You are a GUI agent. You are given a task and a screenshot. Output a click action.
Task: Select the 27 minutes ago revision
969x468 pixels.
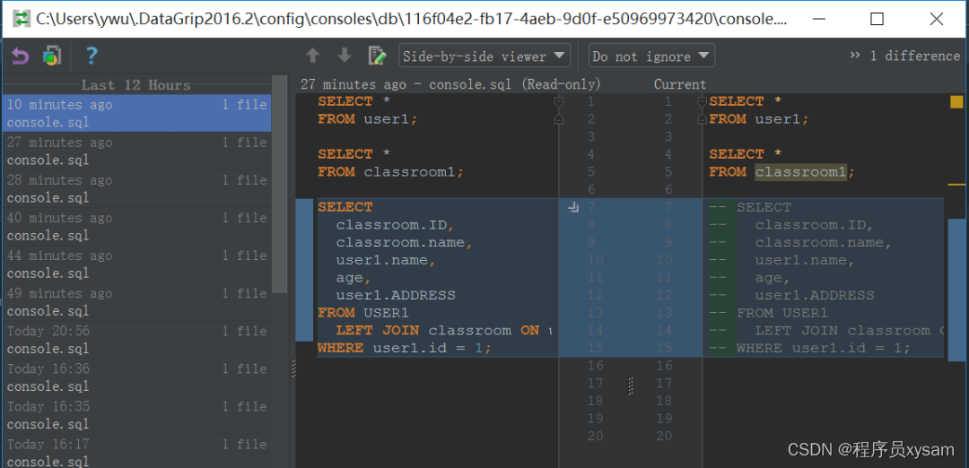click(136, 152)
